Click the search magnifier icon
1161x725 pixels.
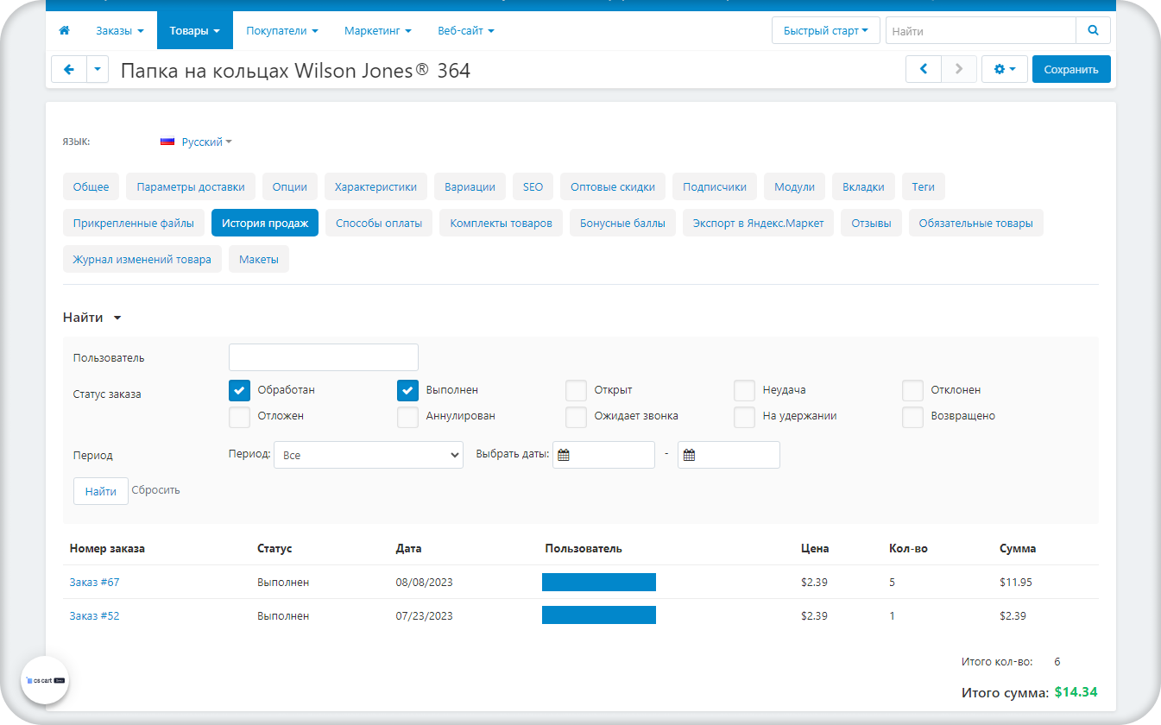pyautogui.click(x=1093, y=30)
